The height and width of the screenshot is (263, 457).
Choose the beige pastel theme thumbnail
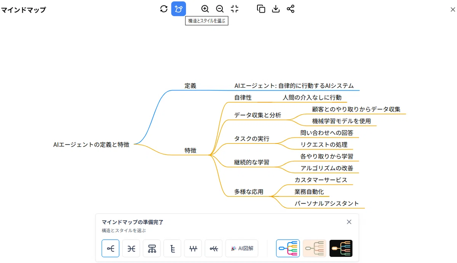click(315, 249)
